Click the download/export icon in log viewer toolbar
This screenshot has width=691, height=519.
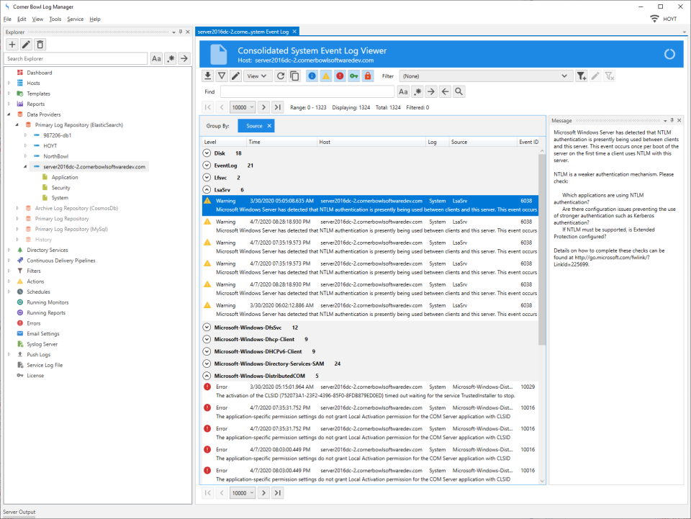tap(207, 76)
